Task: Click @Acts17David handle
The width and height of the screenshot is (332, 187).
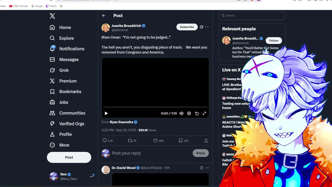Action: 151,168
